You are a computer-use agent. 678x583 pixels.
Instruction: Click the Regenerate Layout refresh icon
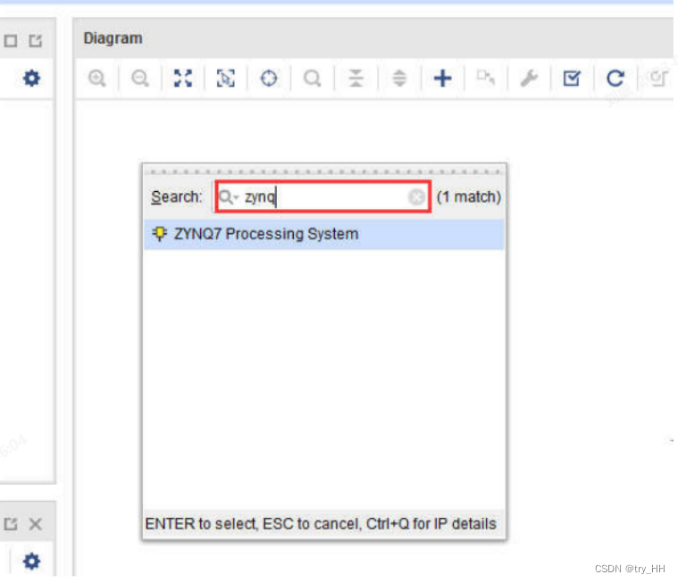pos(615,79)
